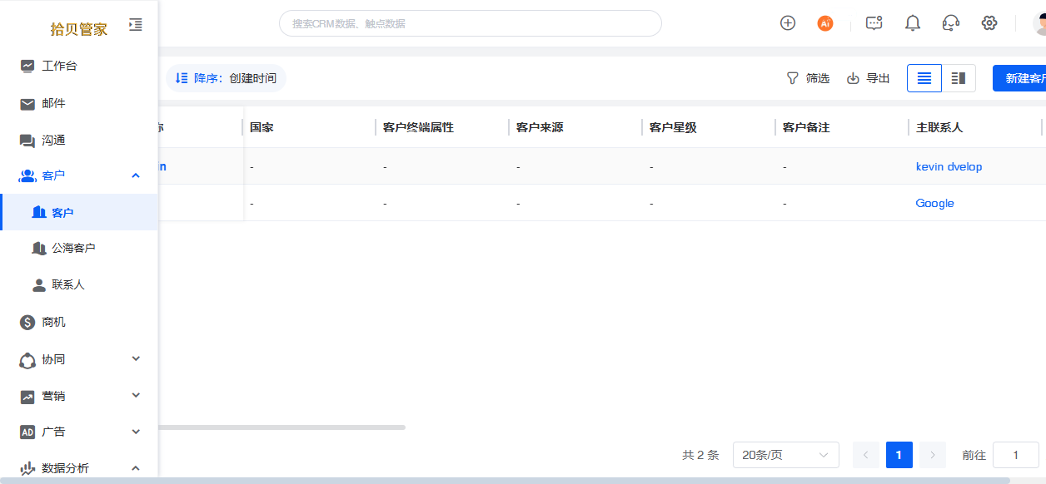Screen dimensions: 1046x484
Task: Toggle the 降序 创建时间 sort order
Action: pyautogui.click(x=226, y=78)
